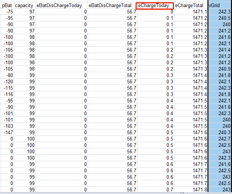Select vGrid 242.3 in the -115 row
Viewport: 232px width, 194px height.
[x=220, y=88]
